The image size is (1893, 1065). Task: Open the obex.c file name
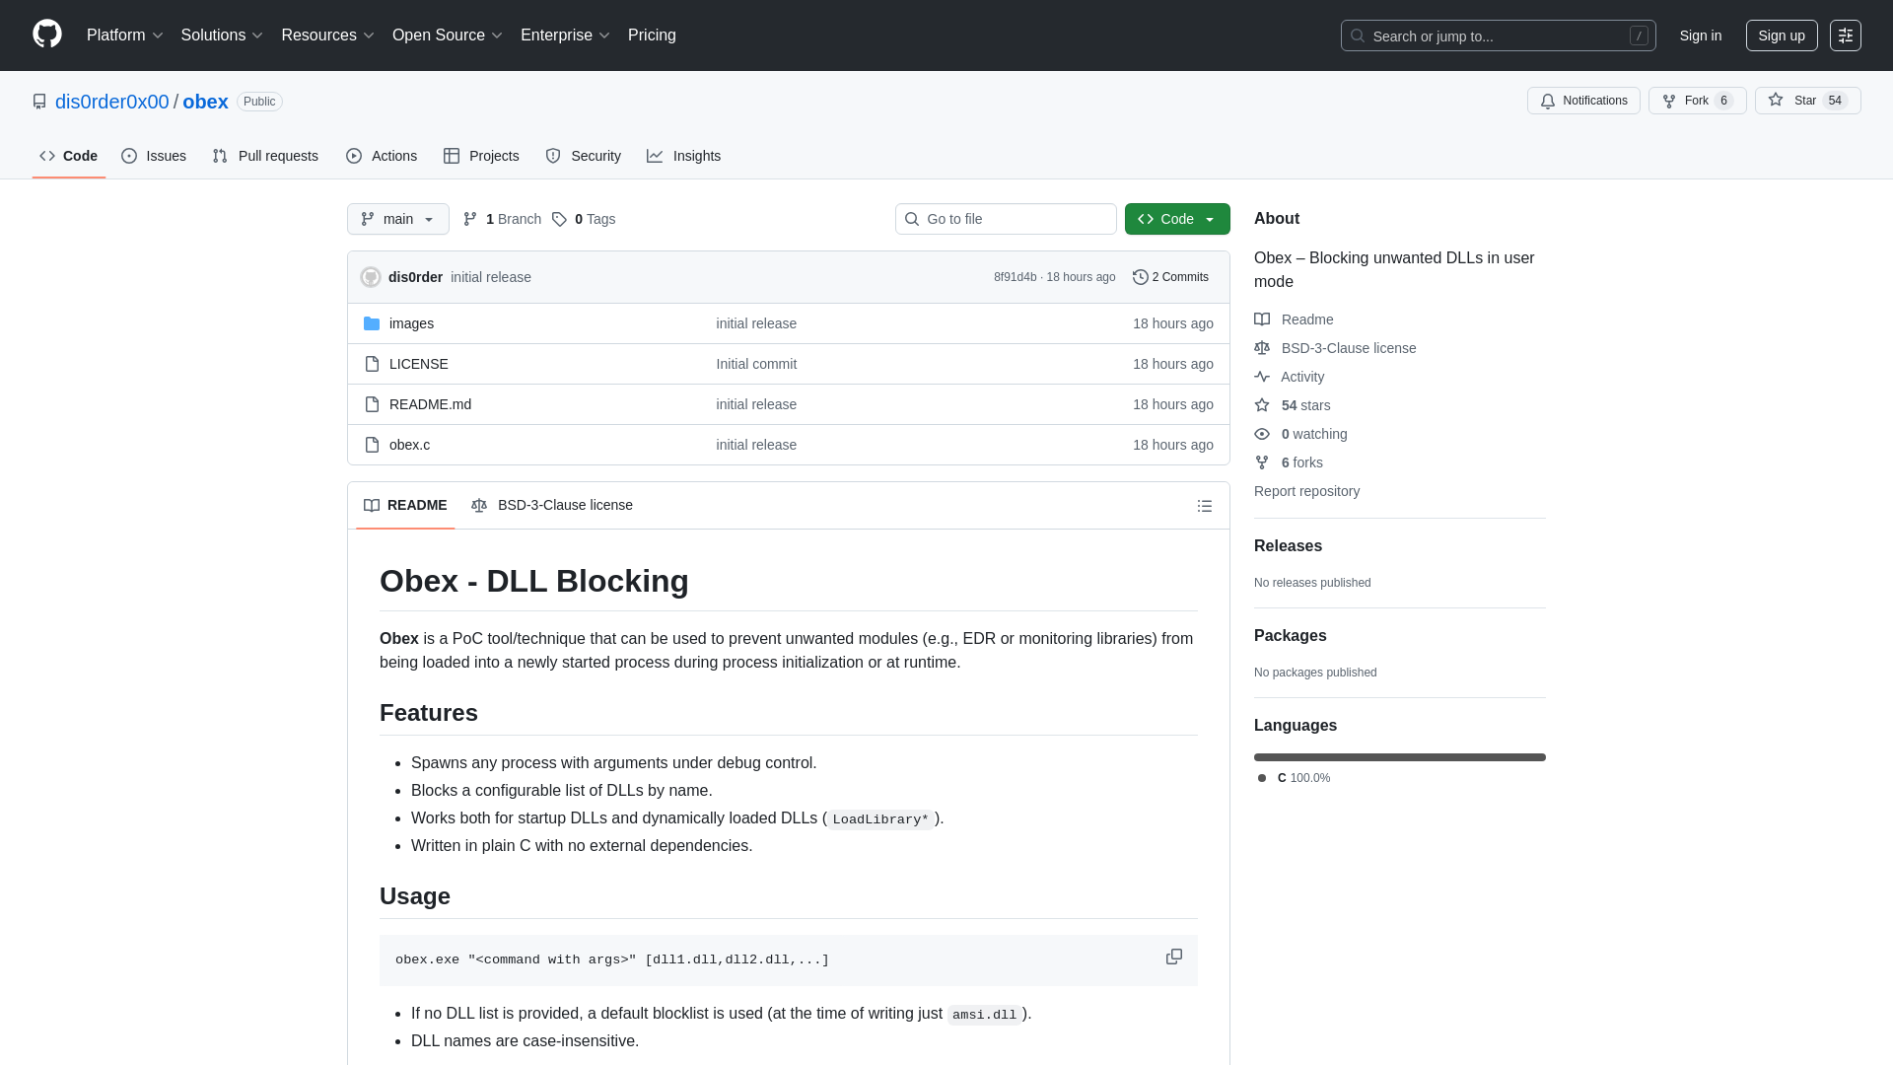pyautogui.click(x=409, y=445)
